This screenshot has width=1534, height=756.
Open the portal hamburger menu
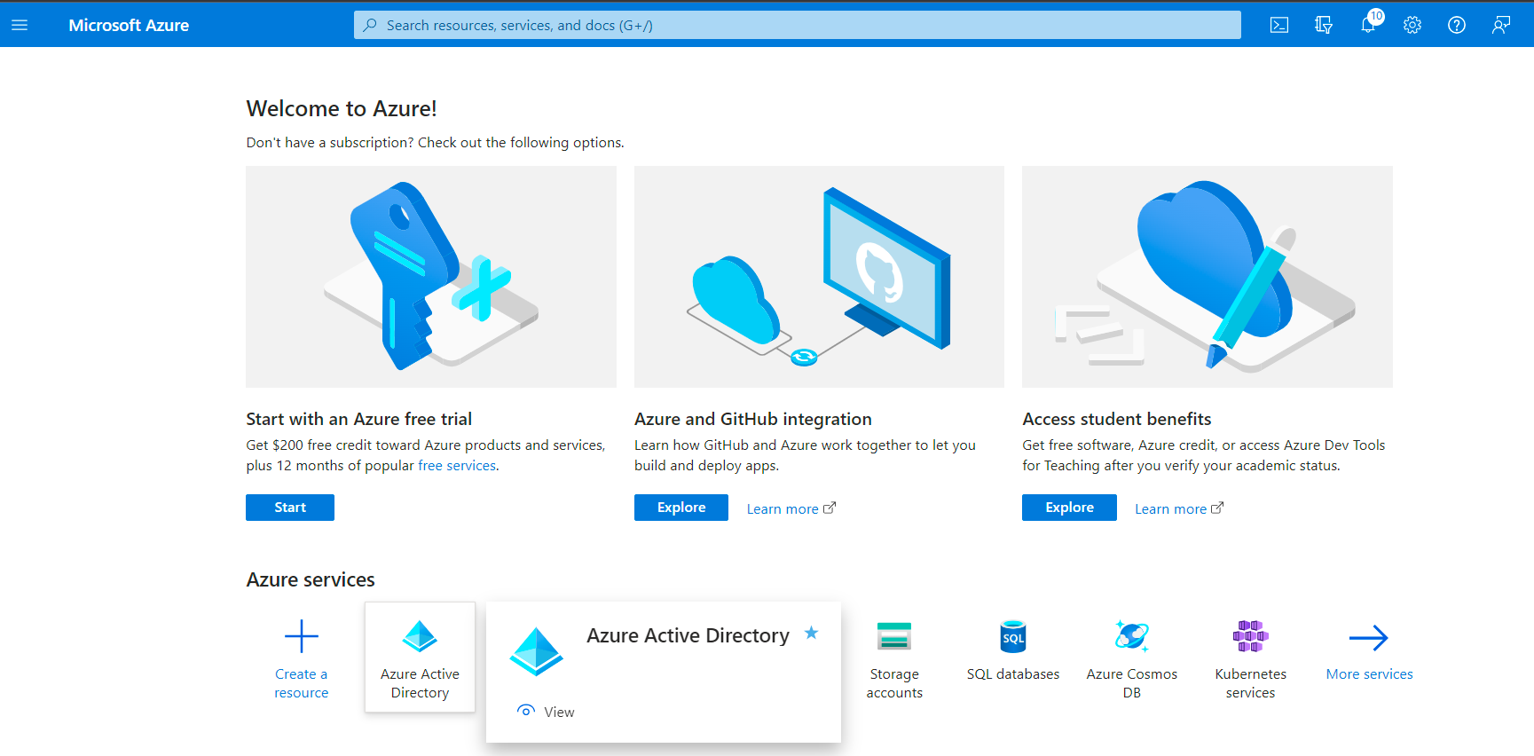[x=20, y=25]
